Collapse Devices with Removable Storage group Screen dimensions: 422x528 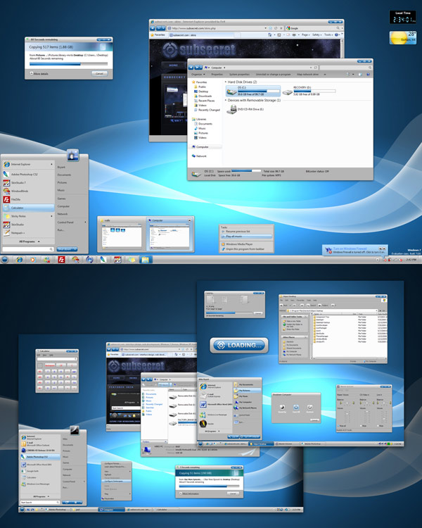226,101
